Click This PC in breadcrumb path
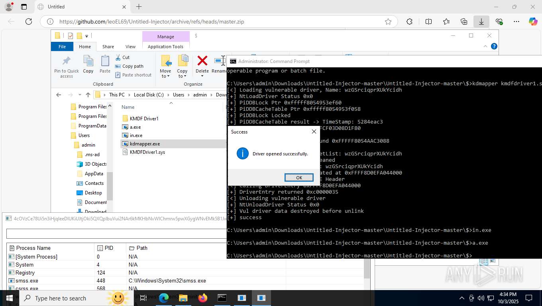 pyautogui.click(x=117, y=95)
